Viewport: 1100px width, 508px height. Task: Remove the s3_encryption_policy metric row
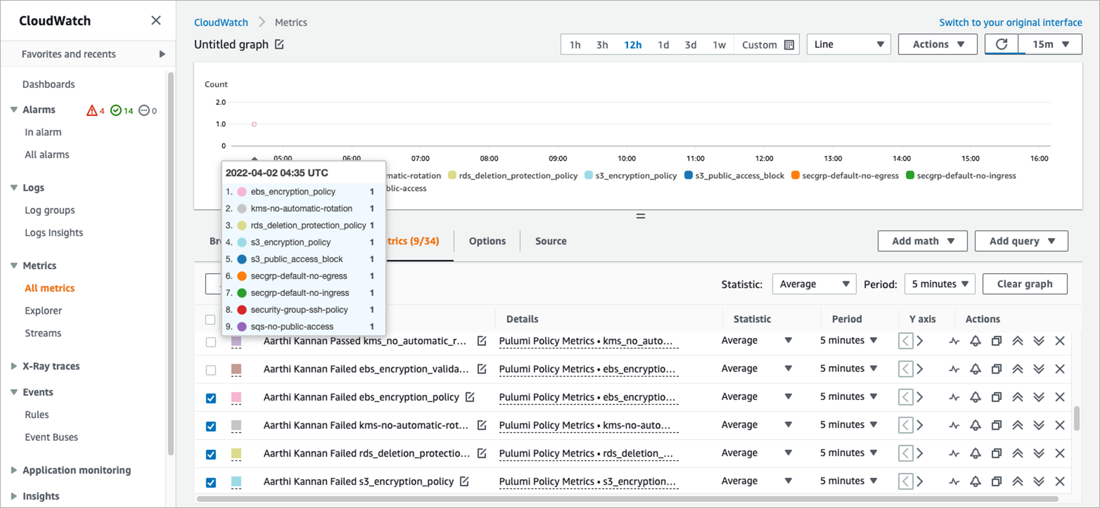tap(1060, 482)
